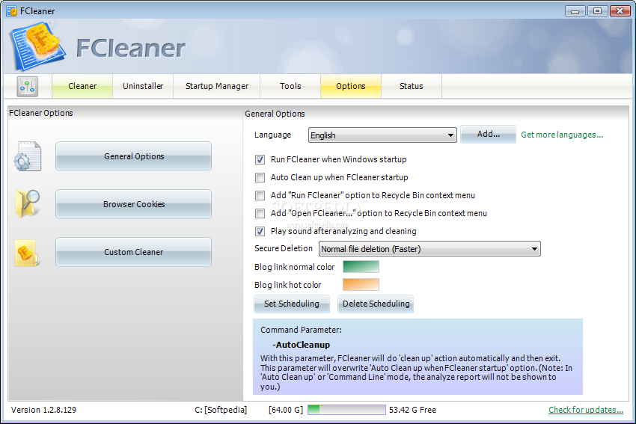The height and width of the screenshot is (424, 636).
Task: Open the Custom Cleaner section
Action: pyautogui.click(x=133, y=252)
